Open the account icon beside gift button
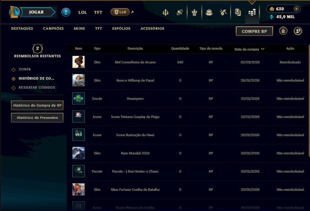 [298, 31]
